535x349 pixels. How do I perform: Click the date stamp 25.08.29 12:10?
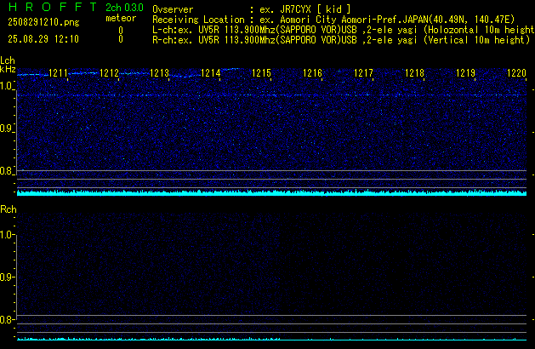click(43, 39)
